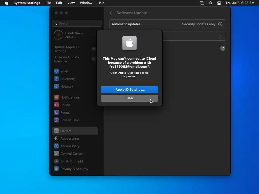
Task: Open Software Update Available in the sidebar
Action: click(x=67, y=59)
